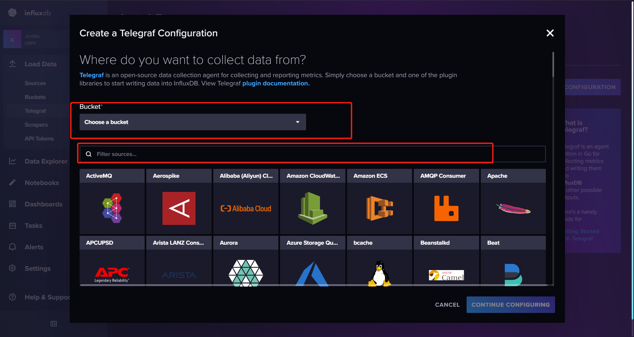
Task: Click the Data Explorer graph icon
Action: (13, 161)
